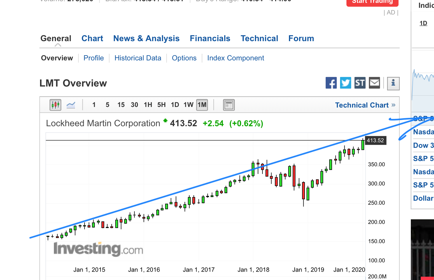
Task: Share the page on Twitter
Action: tap(346, 83)
